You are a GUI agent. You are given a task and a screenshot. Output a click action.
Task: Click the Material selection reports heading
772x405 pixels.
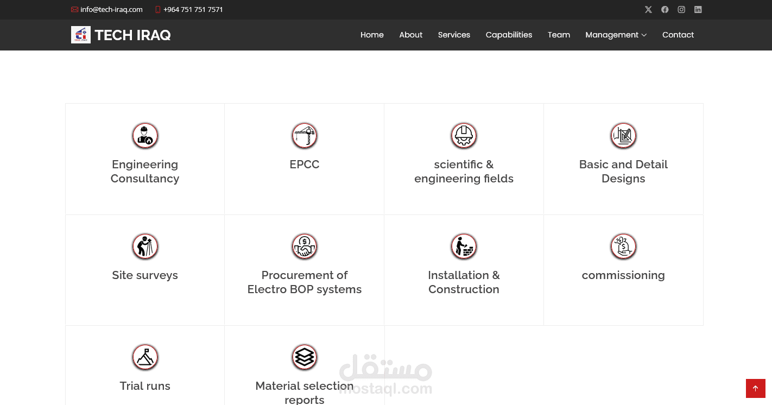pyautogui.click(x=305, y=393)
